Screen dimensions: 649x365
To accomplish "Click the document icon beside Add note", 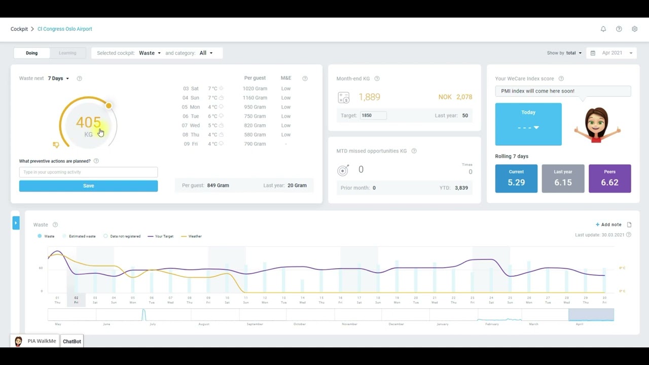I will [x=629, y=225].
